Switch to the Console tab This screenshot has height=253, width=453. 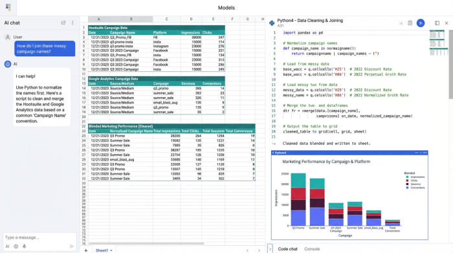312,249
